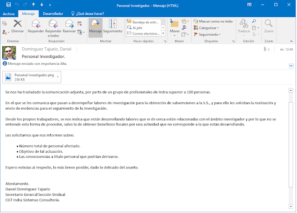297x213 pixels.
Task: Send the message to OneNote
Action: pyautogui.click(x=184, y=28)
